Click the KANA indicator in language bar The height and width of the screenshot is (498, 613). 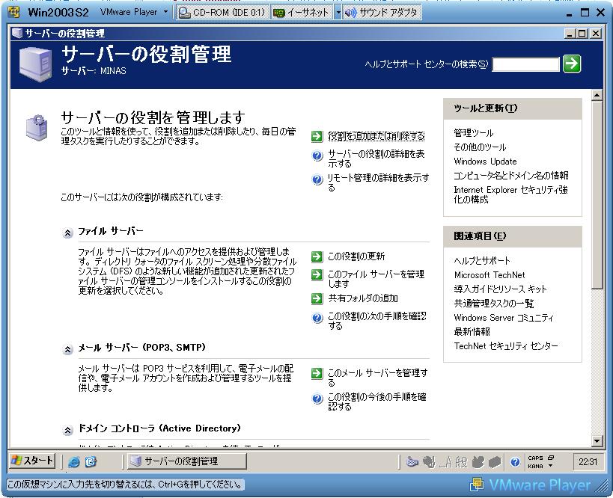(x=535, y=466)
